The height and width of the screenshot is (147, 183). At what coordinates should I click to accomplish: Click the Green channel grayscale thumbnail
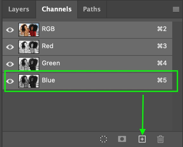click(29, 64)
